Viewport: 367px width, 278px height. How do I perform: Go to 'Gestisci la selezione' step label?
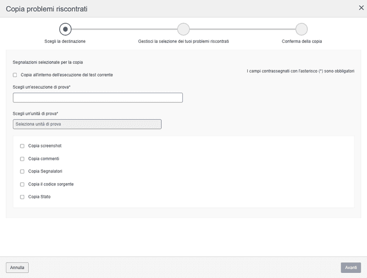(183, 41)
